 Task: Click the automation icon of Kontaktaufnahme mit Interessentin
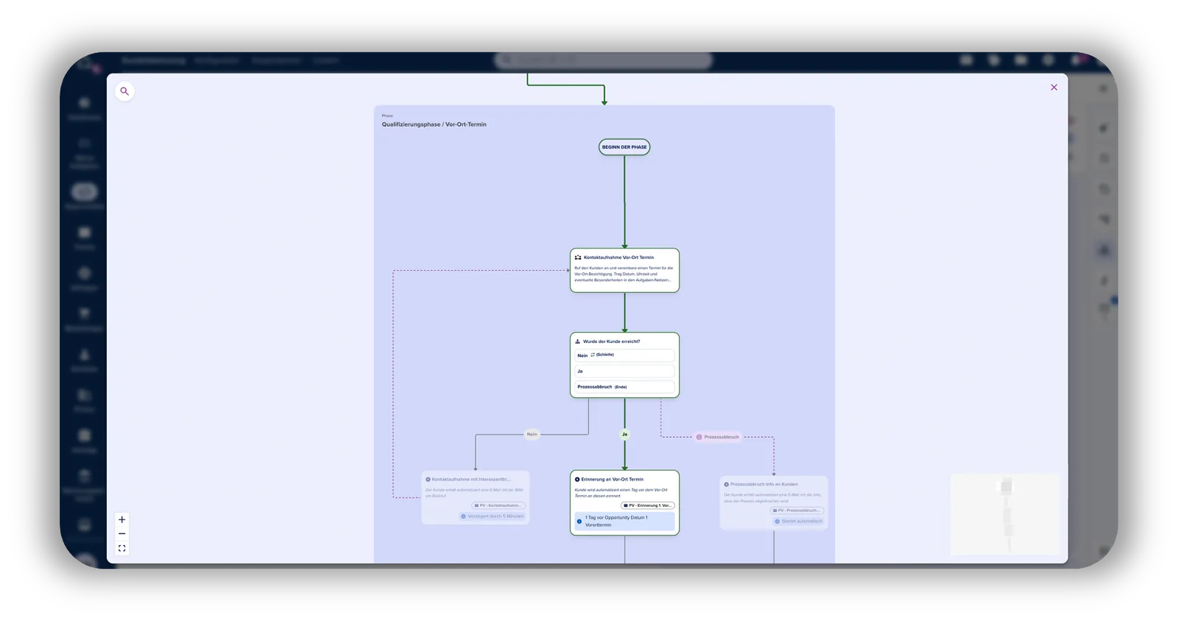(428, 480)
